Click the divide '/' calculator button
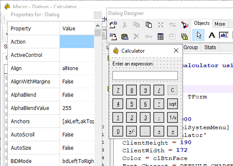Image resolution: width=233 pixels, height=166 pixels. click(x=159, y=90)
